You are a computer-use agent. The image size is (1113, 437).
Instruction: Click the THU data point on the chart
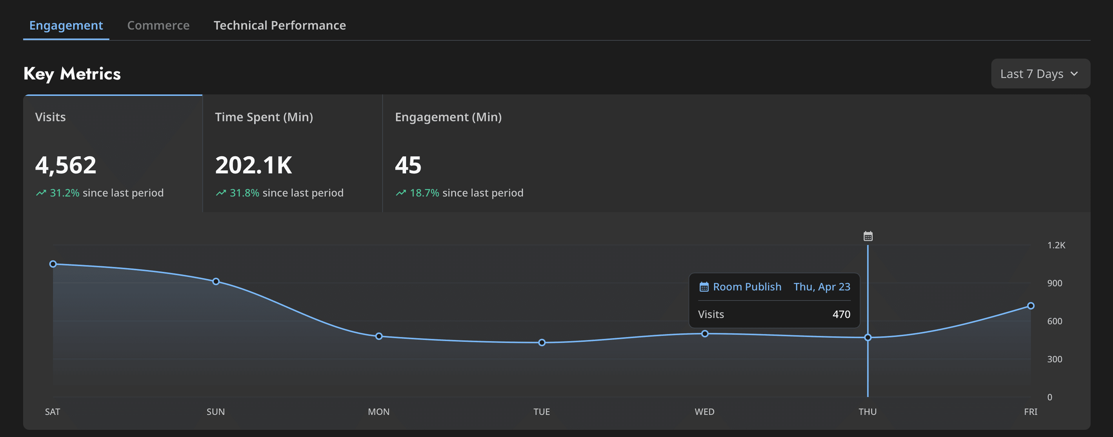(x=868, y=338)
